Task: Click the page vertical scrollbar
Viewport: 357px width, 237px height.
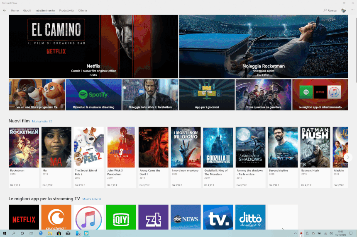Action: tap(356, 50)
